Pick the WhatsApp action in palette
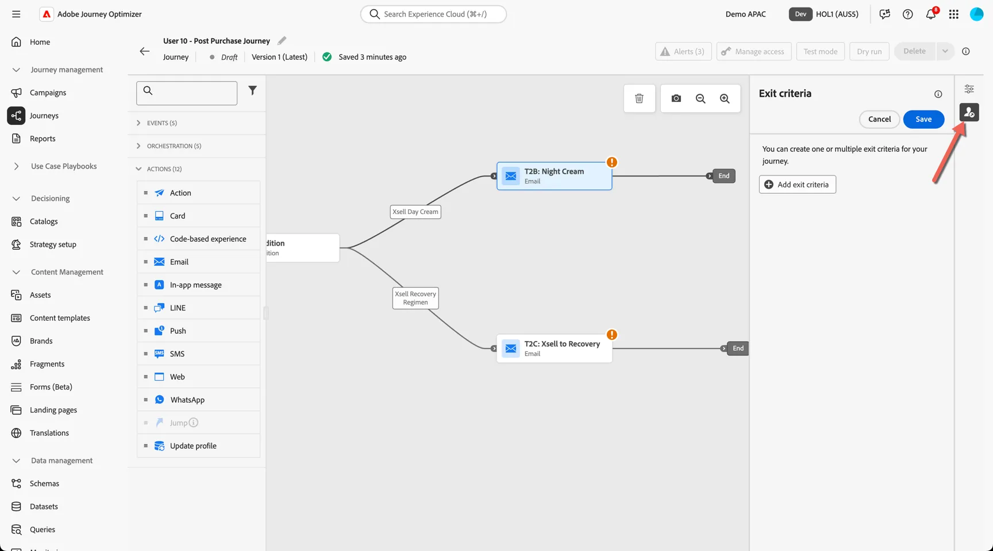This screenshot has height=551, width=993. pyautogui.click(x=198, y=400)
